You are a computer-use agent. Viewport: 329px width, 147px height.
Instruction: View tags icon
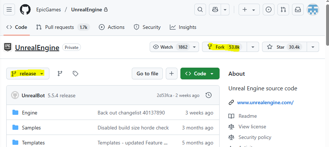point(75,73)
